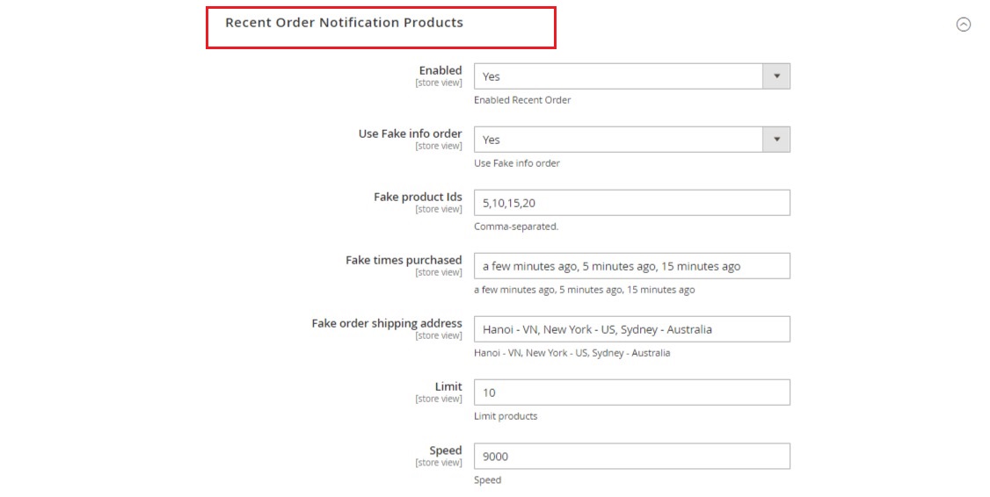
Task: Click the Fake order shipping address label
Action: [387, 323]
